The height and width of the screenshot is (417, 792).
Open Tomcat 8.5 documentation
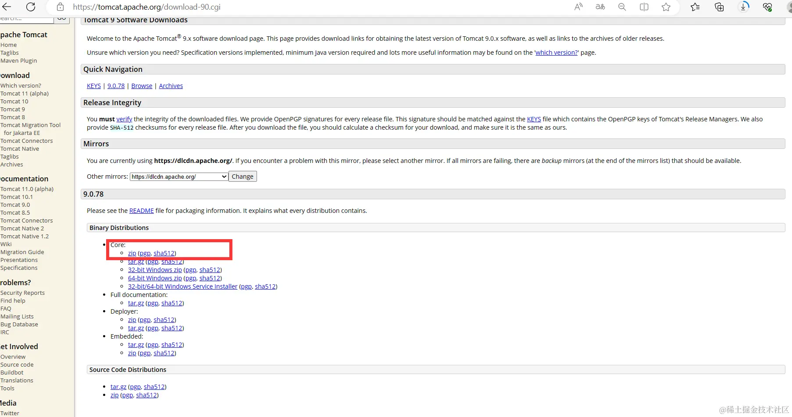(15, 212)
